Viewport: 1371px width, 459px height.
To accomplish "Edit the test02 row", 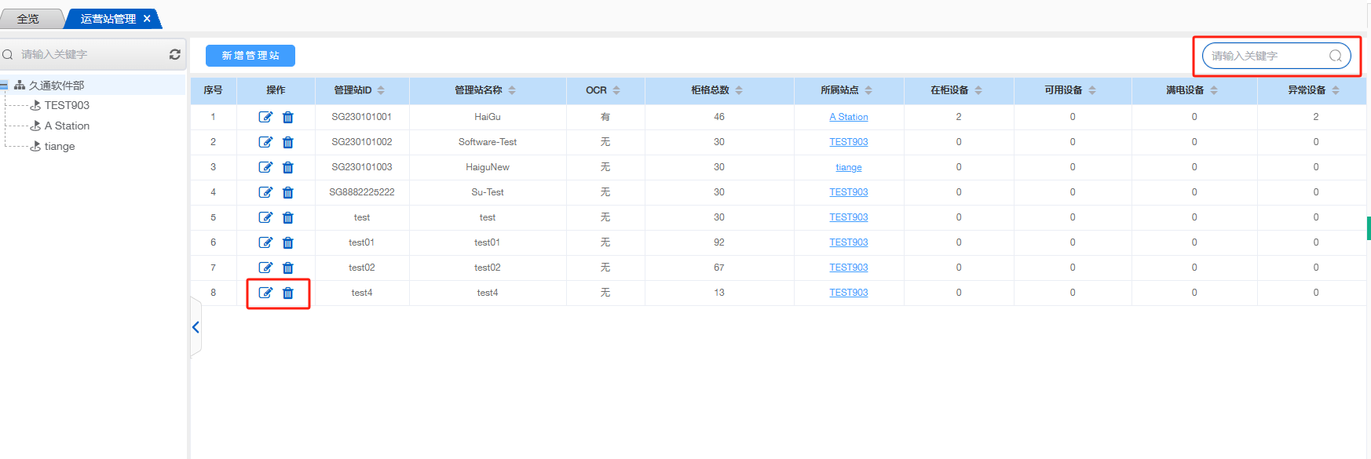I will tap(265, 268).
